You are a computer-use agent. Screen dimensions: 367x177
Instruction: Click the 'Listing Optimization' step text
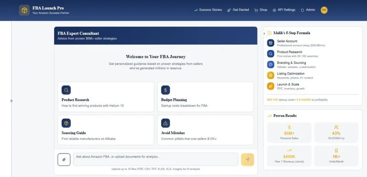click(x=291, y=73)
